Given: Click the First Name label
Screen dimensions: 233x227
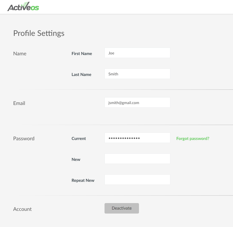Looking at the screenshot, I should coord(82,54).
